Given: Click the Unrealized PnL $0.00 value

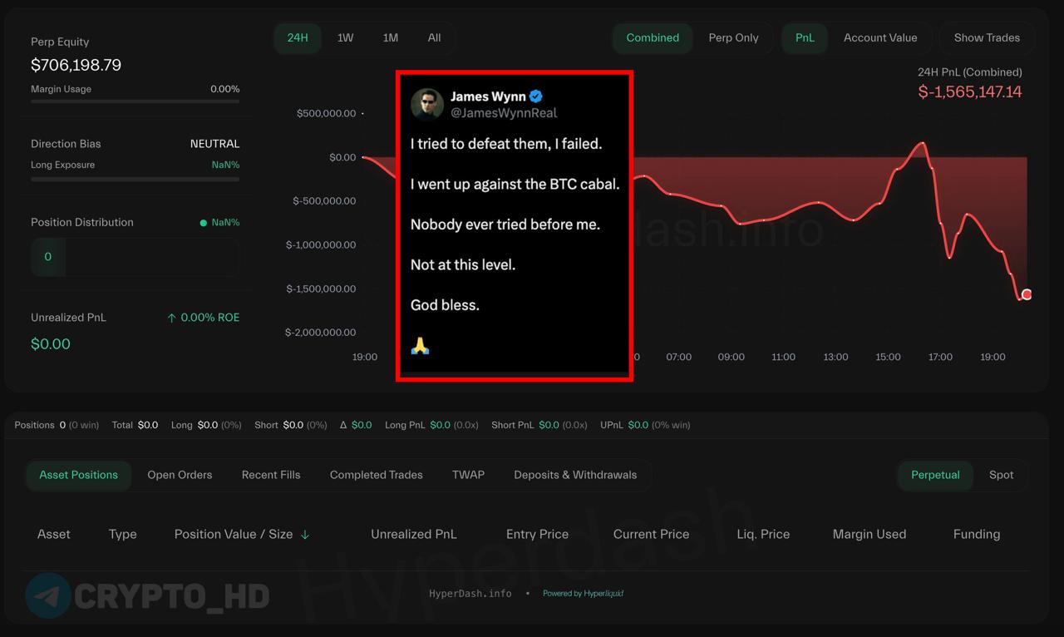Looking at the screenshot, I should pyautogui.click(x=51, y=344).
